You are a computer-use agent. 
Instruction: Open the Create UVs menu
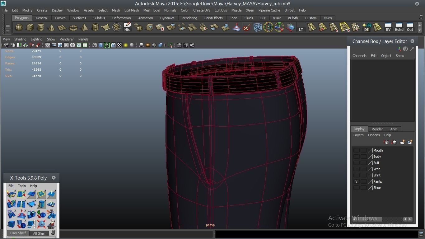coord(202,10)
